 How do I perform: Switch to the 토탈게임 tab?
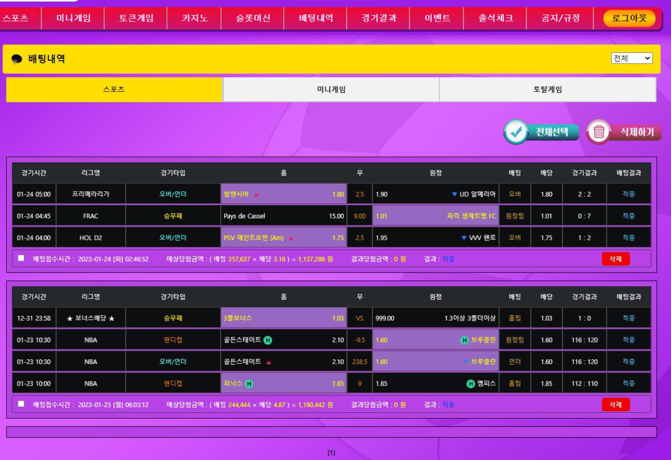[x=547, y=90]
